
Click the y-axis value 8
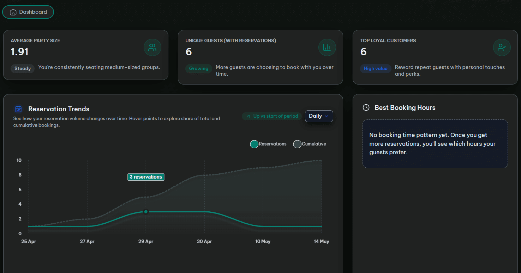click(x=20, y=175)
